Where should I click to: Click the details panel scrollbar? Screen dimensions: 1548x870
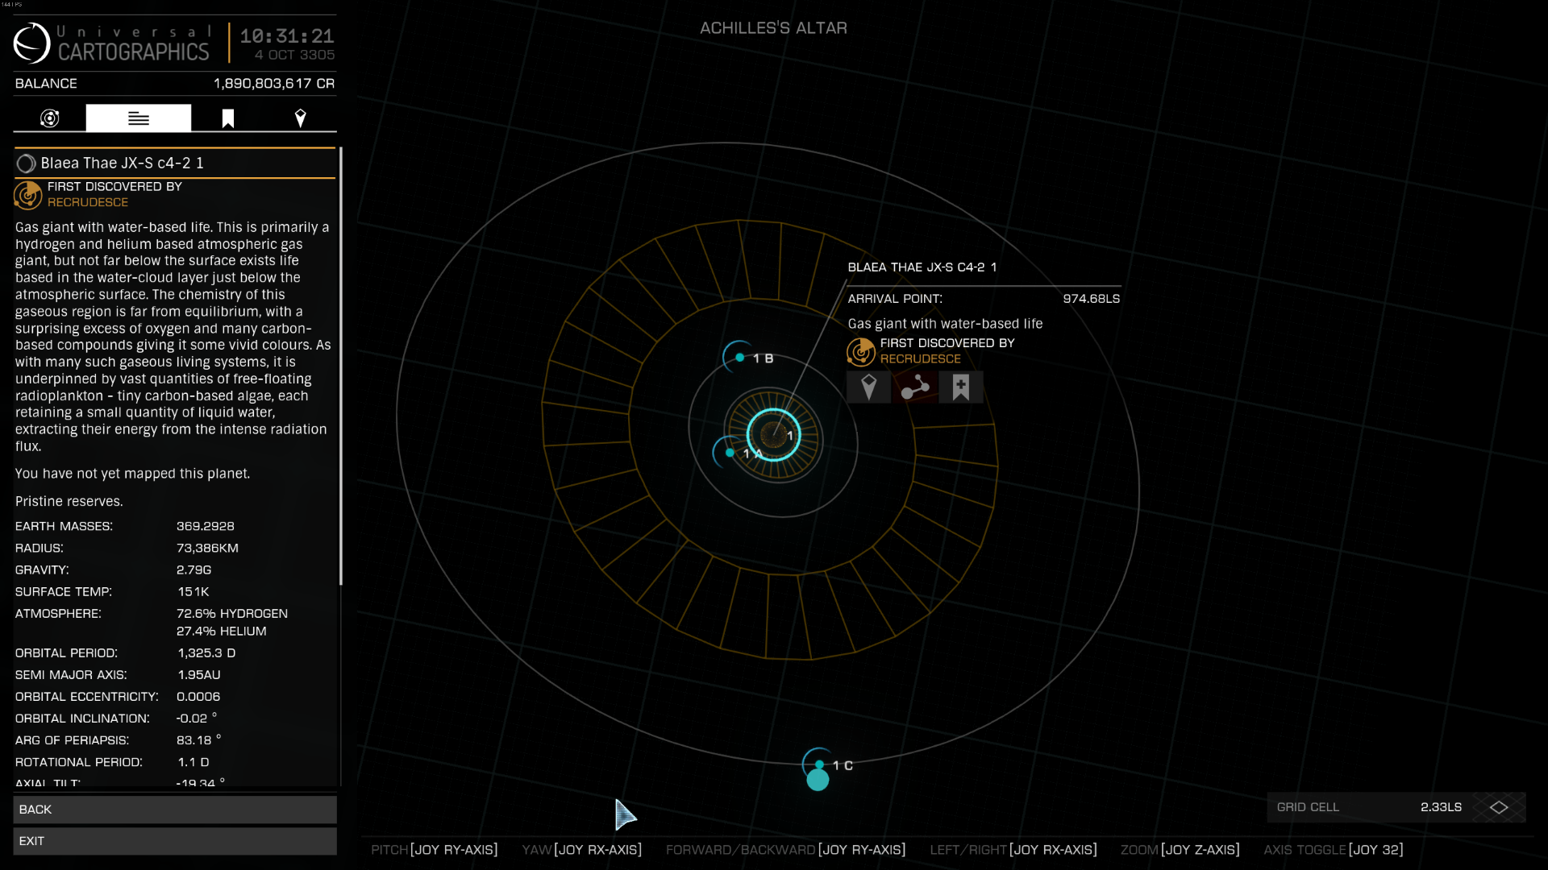(341, 366)
